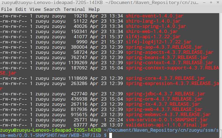
Task: Select ssm-service-0.0.1-SNAPSHOT.jar filename
Action: click(167, 120)
